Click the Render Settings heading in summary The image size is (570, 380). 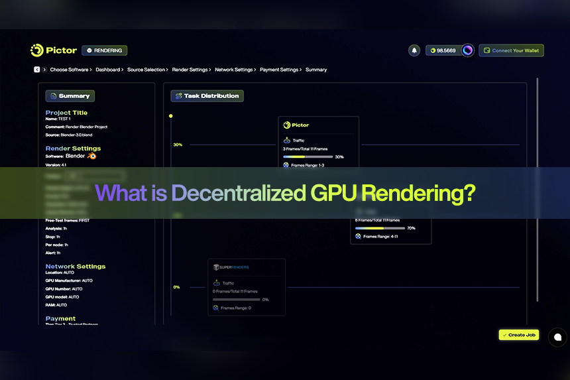(x=73, y=149)
